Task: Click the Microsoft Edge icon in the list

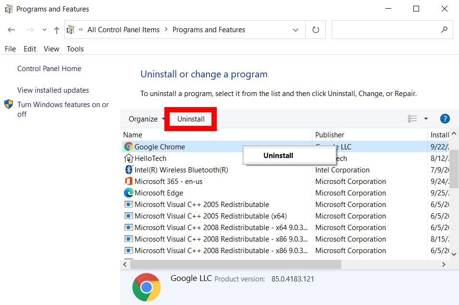Action: [128, 193]
